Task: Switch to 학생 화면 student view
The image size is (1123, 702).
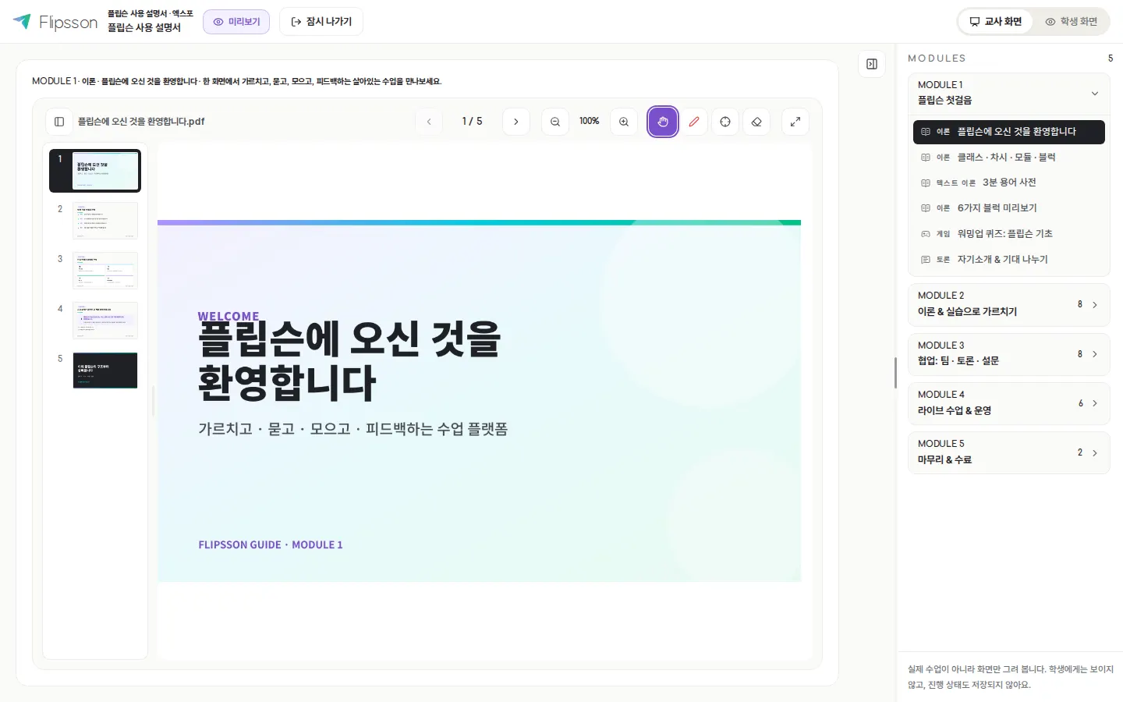Action: coord(1072,22)
